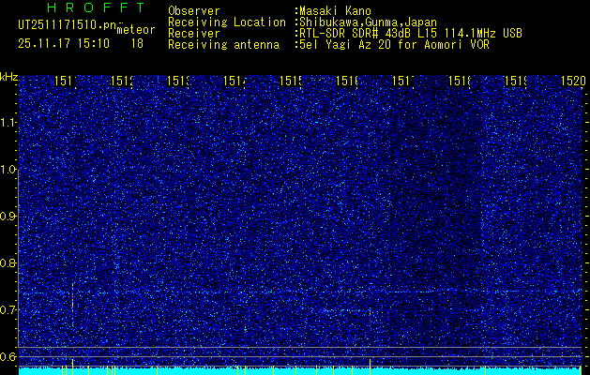Click the red meteor echo after 1516
Image resolution: width=590 pixels, height=375 pixels.
(x=371, y=312)
